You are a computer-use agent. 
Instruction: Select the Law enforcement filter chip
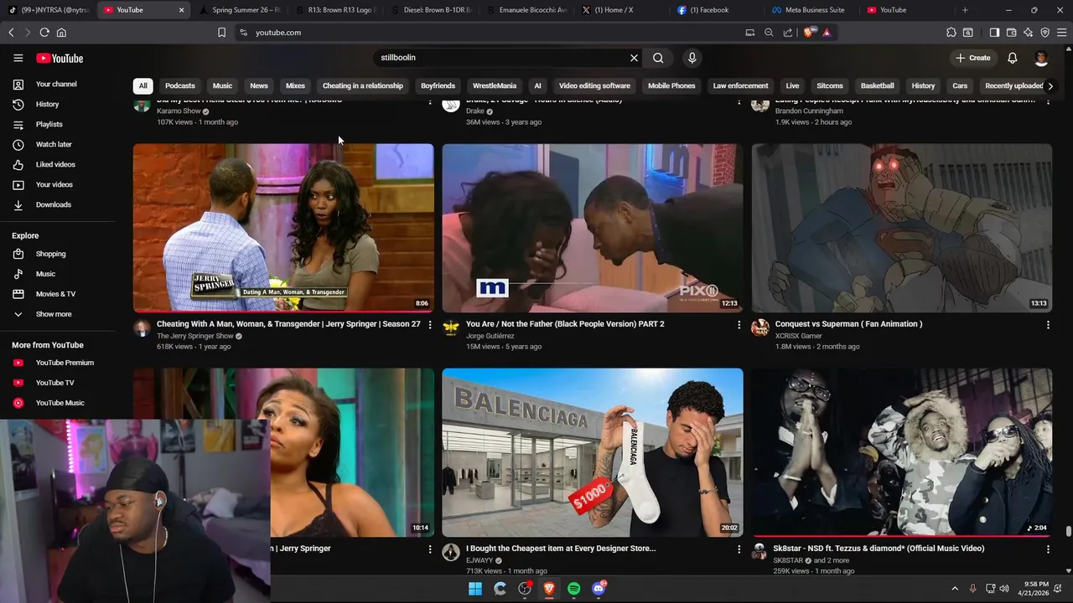point(740,85)
